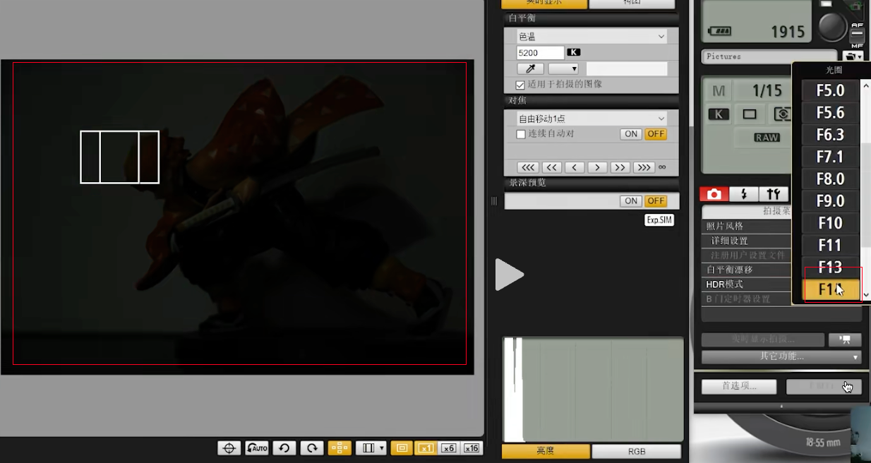
Task: Select aperture F11
Action: coord(830,245)
